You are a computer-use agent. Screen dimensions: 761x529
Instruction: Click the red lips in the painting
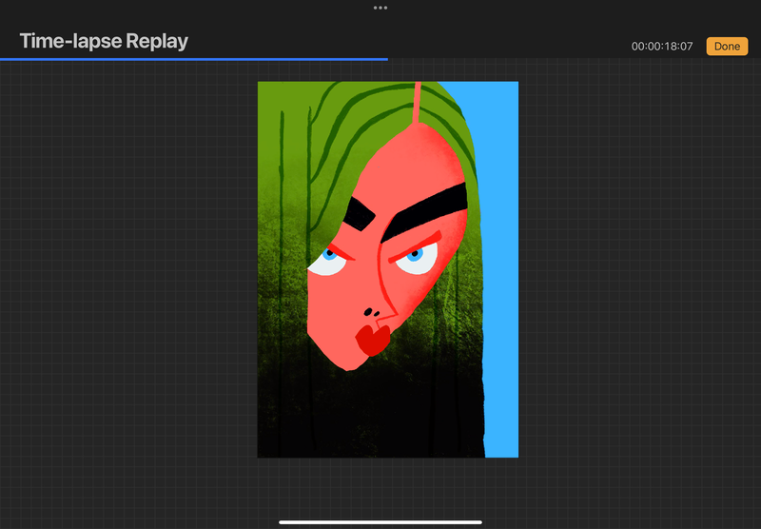pos(371,338)
